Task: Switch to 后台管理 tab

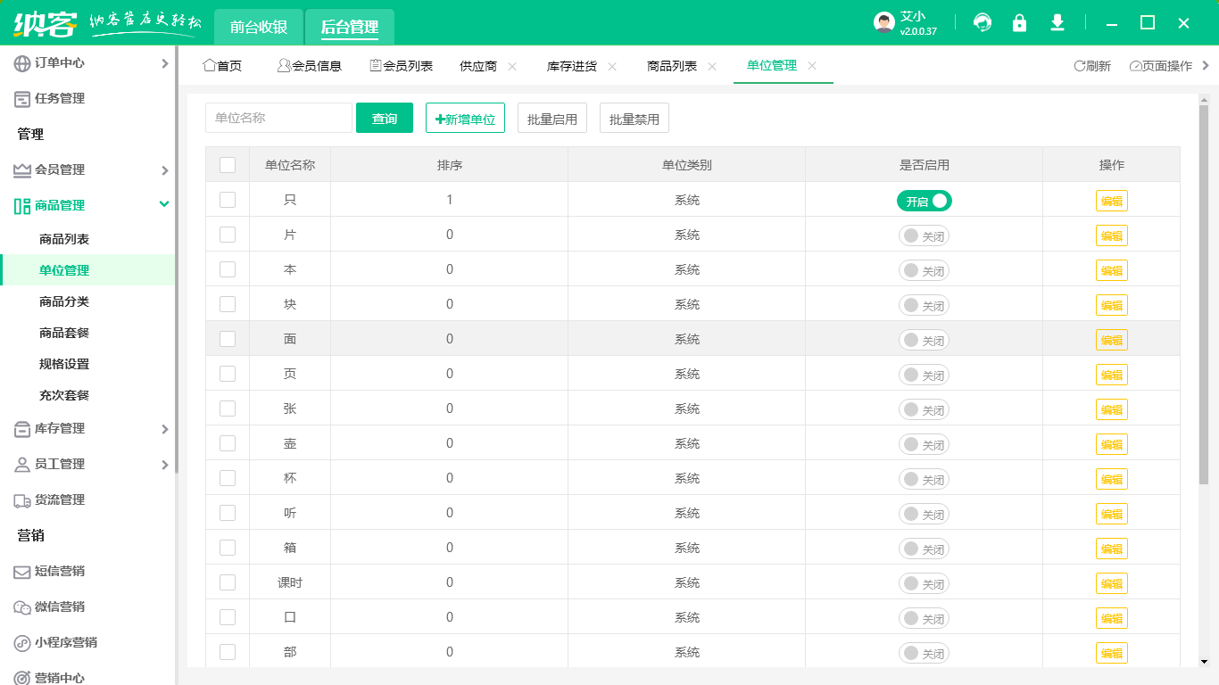Action: click(x=350, y=27)
